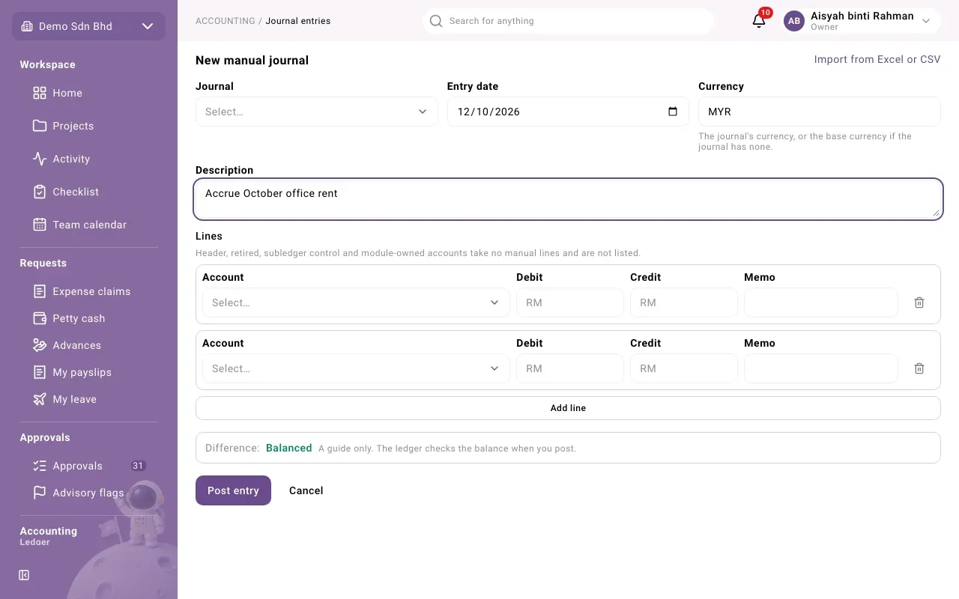Click the Add line button
Screen dimensions: 959x599
click(x=568, y=408)
